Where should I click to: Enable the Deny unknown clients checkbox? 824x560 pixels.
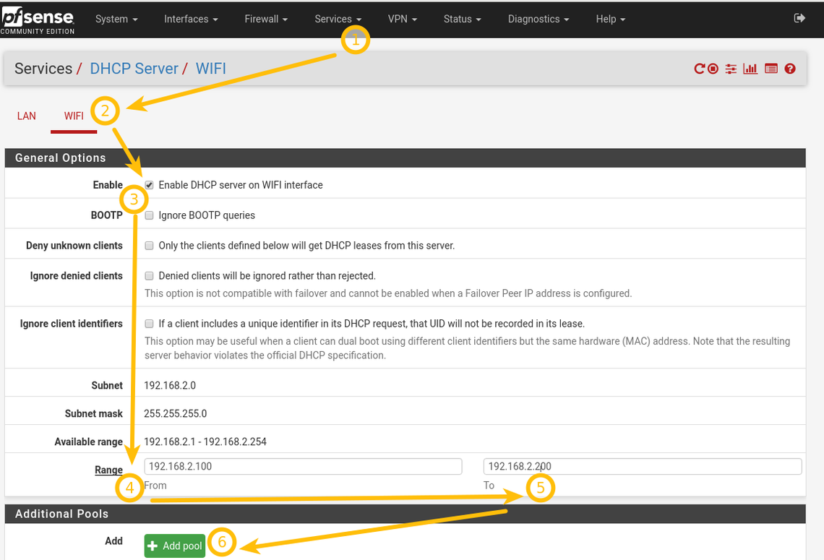click(150, 246)
